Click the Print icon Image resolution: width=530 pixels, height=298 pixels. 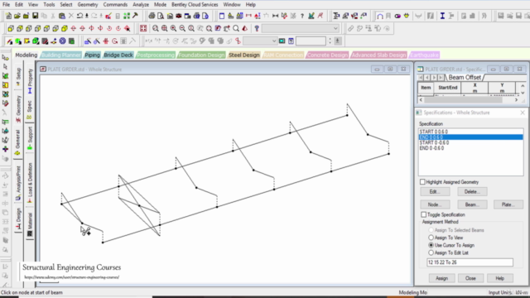click(x=152, y=16)
